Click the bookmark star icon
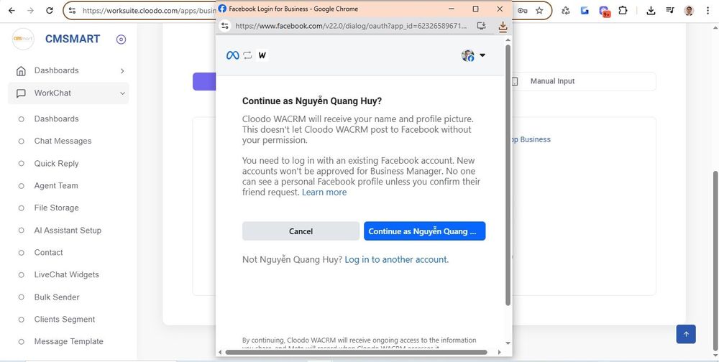 coord(539,11)
